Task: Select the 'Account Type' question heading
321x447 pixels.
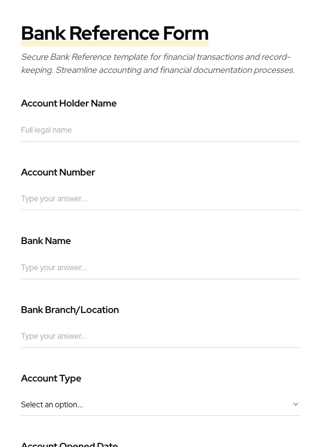Action: (x=51, y=378)
